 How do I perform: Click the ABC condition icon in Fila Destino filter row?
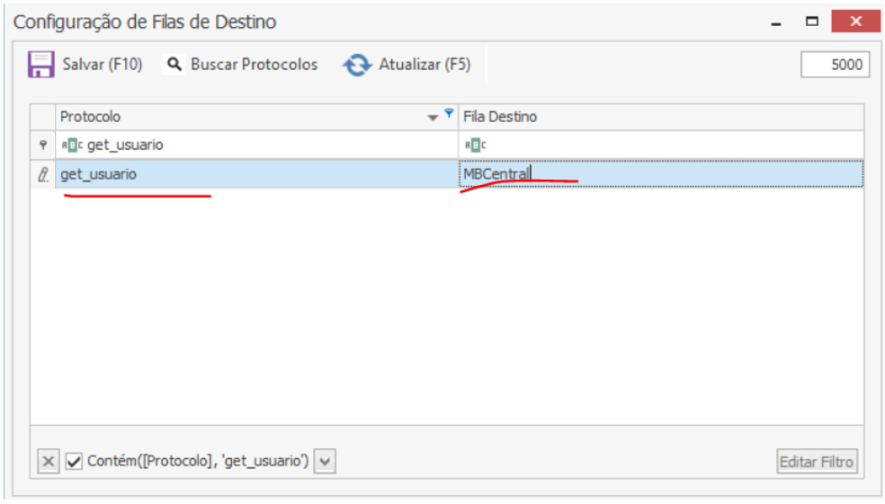click(x=475, y=146)
